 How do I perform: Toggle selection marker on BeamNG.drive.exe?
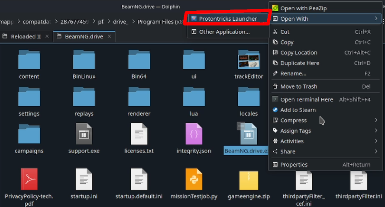pyautogui.click(x=241, y=126)
